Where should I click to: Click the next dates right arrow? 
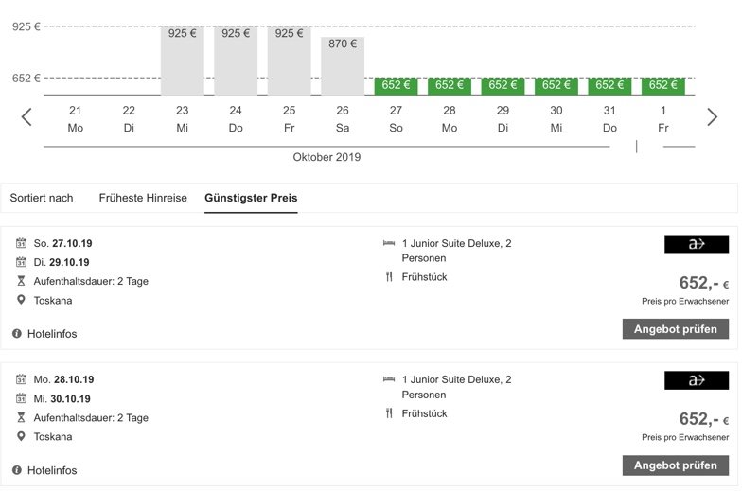[712, 117]
